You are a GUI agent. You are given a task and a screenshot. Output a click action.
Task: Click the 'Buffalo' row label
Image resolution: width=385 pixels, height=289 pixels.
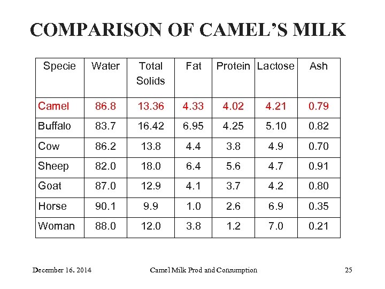coord(55,126)
